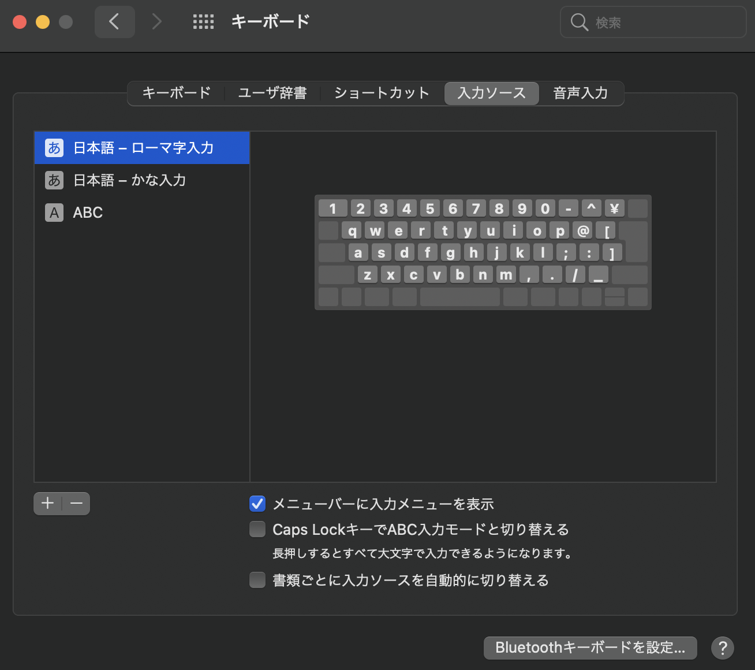The image size is (755, 670).
Task: Enable Caps LockキーでABC入力モード checkbox
Action: pyautogui.click(x=257, y=529)
